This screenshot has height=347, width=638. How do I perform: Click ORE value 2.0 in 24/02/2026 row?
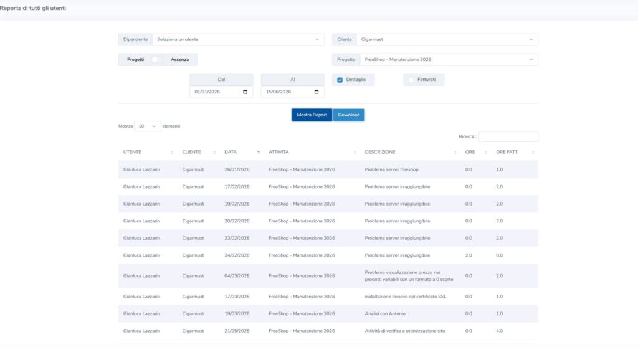(469, 255)
